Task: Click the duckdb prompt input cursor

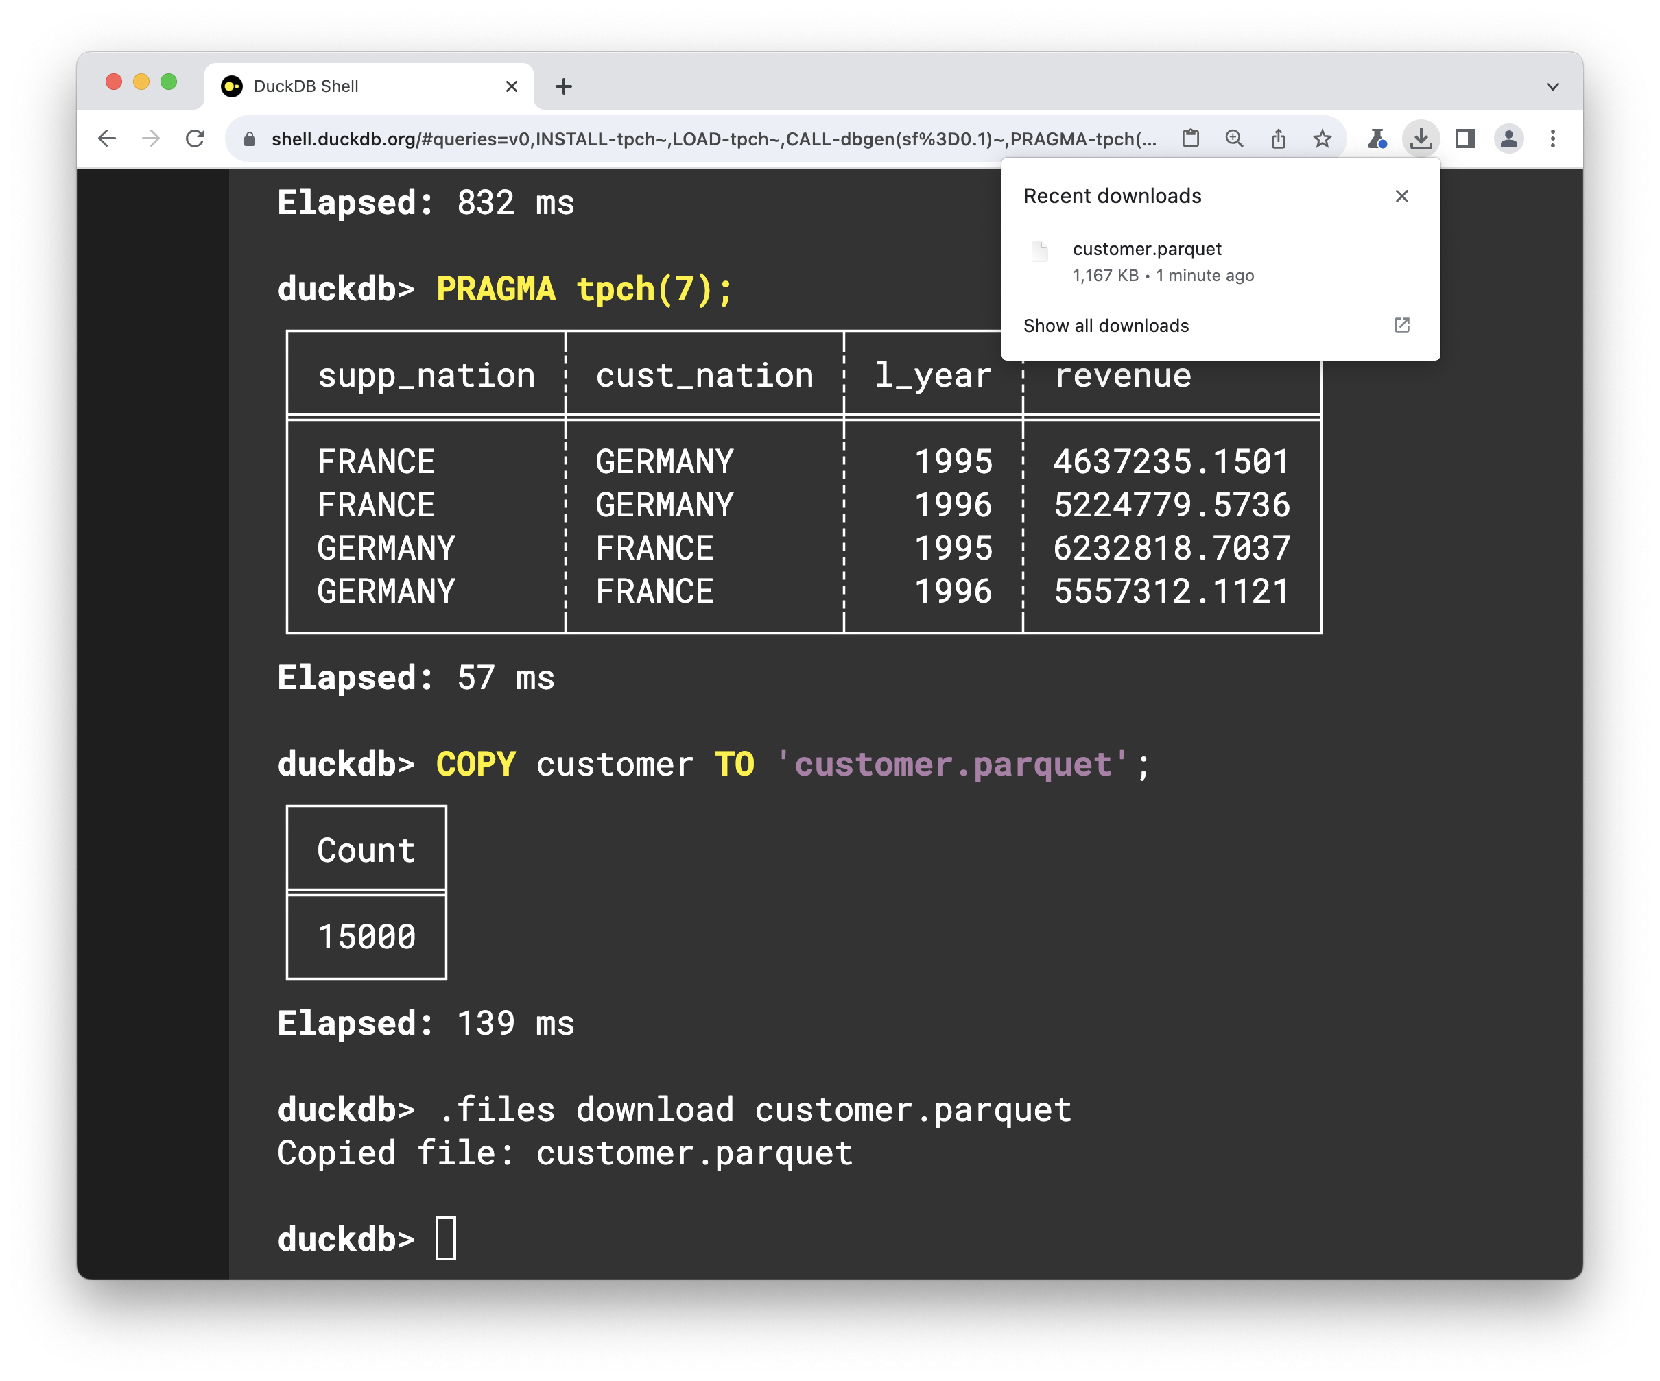Action: [x=447, y=1238]
